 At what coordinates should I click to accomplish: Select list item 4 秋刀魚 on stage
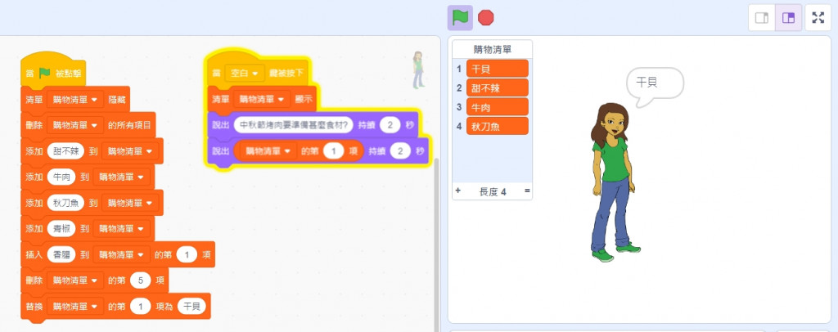[x=497, y=126]
